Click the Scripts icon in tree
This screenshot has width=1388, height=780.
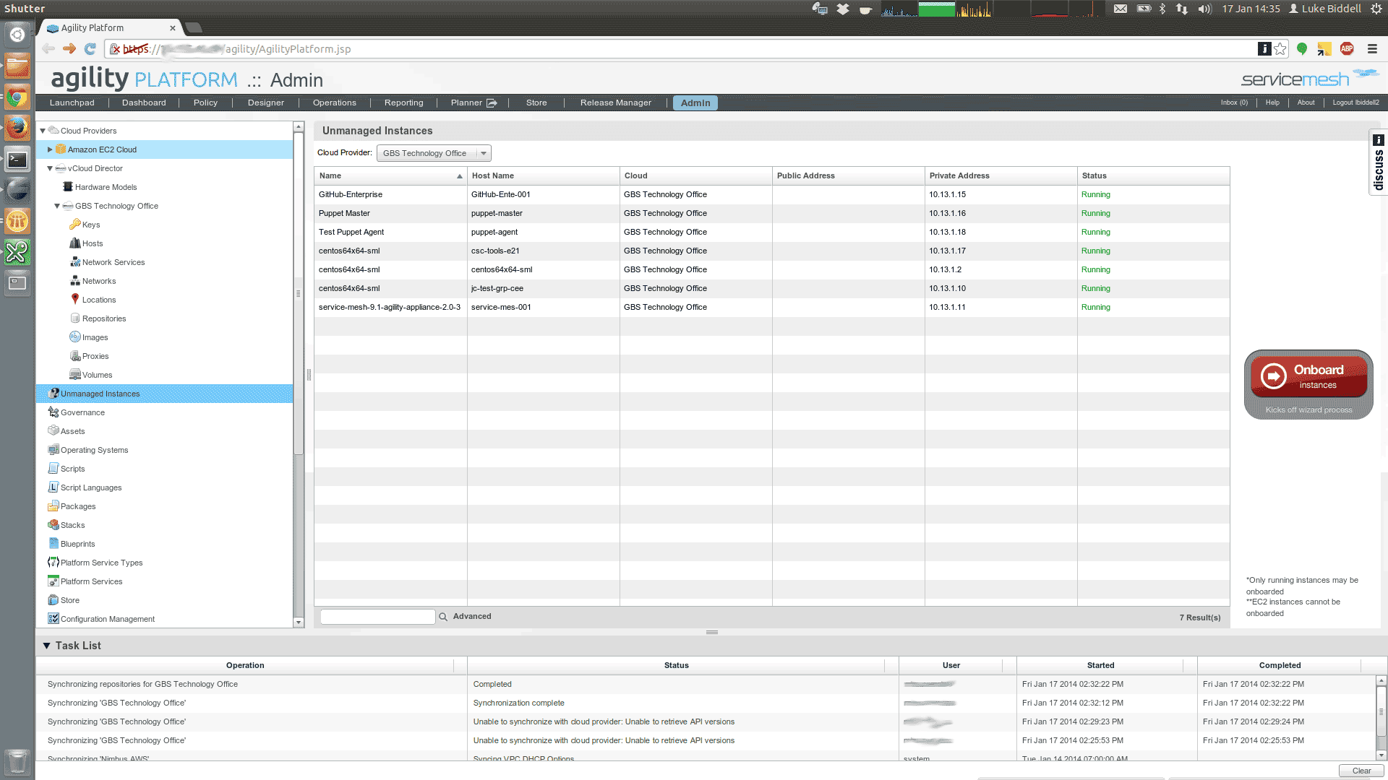pyautogui.click(x=53, y=469)
